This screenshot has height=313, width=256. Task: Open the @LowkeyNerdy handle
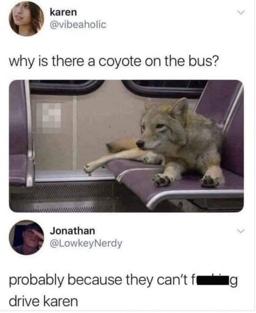point(86,243)
